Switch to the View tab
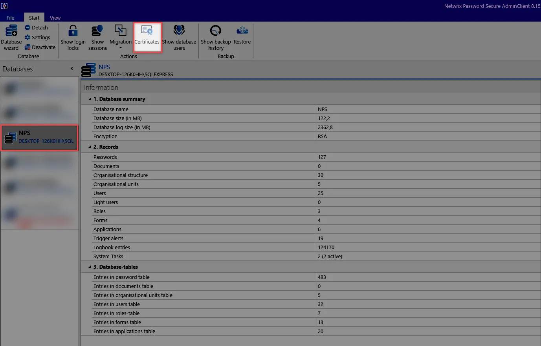The height and width of the screenshot is (346, 541). click(55, 18)
